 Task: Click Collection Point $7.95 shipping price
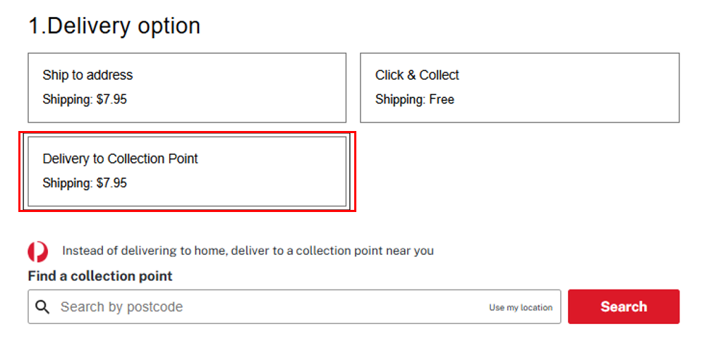pos(85,184)
